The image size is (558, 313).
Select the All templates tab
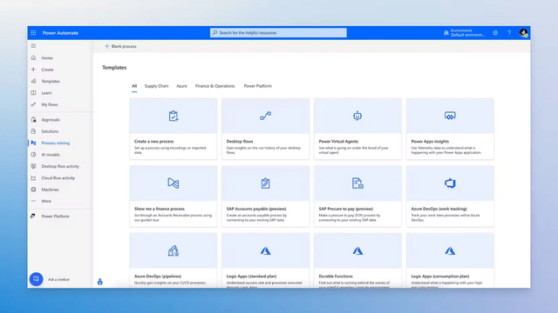coord(134,86)
